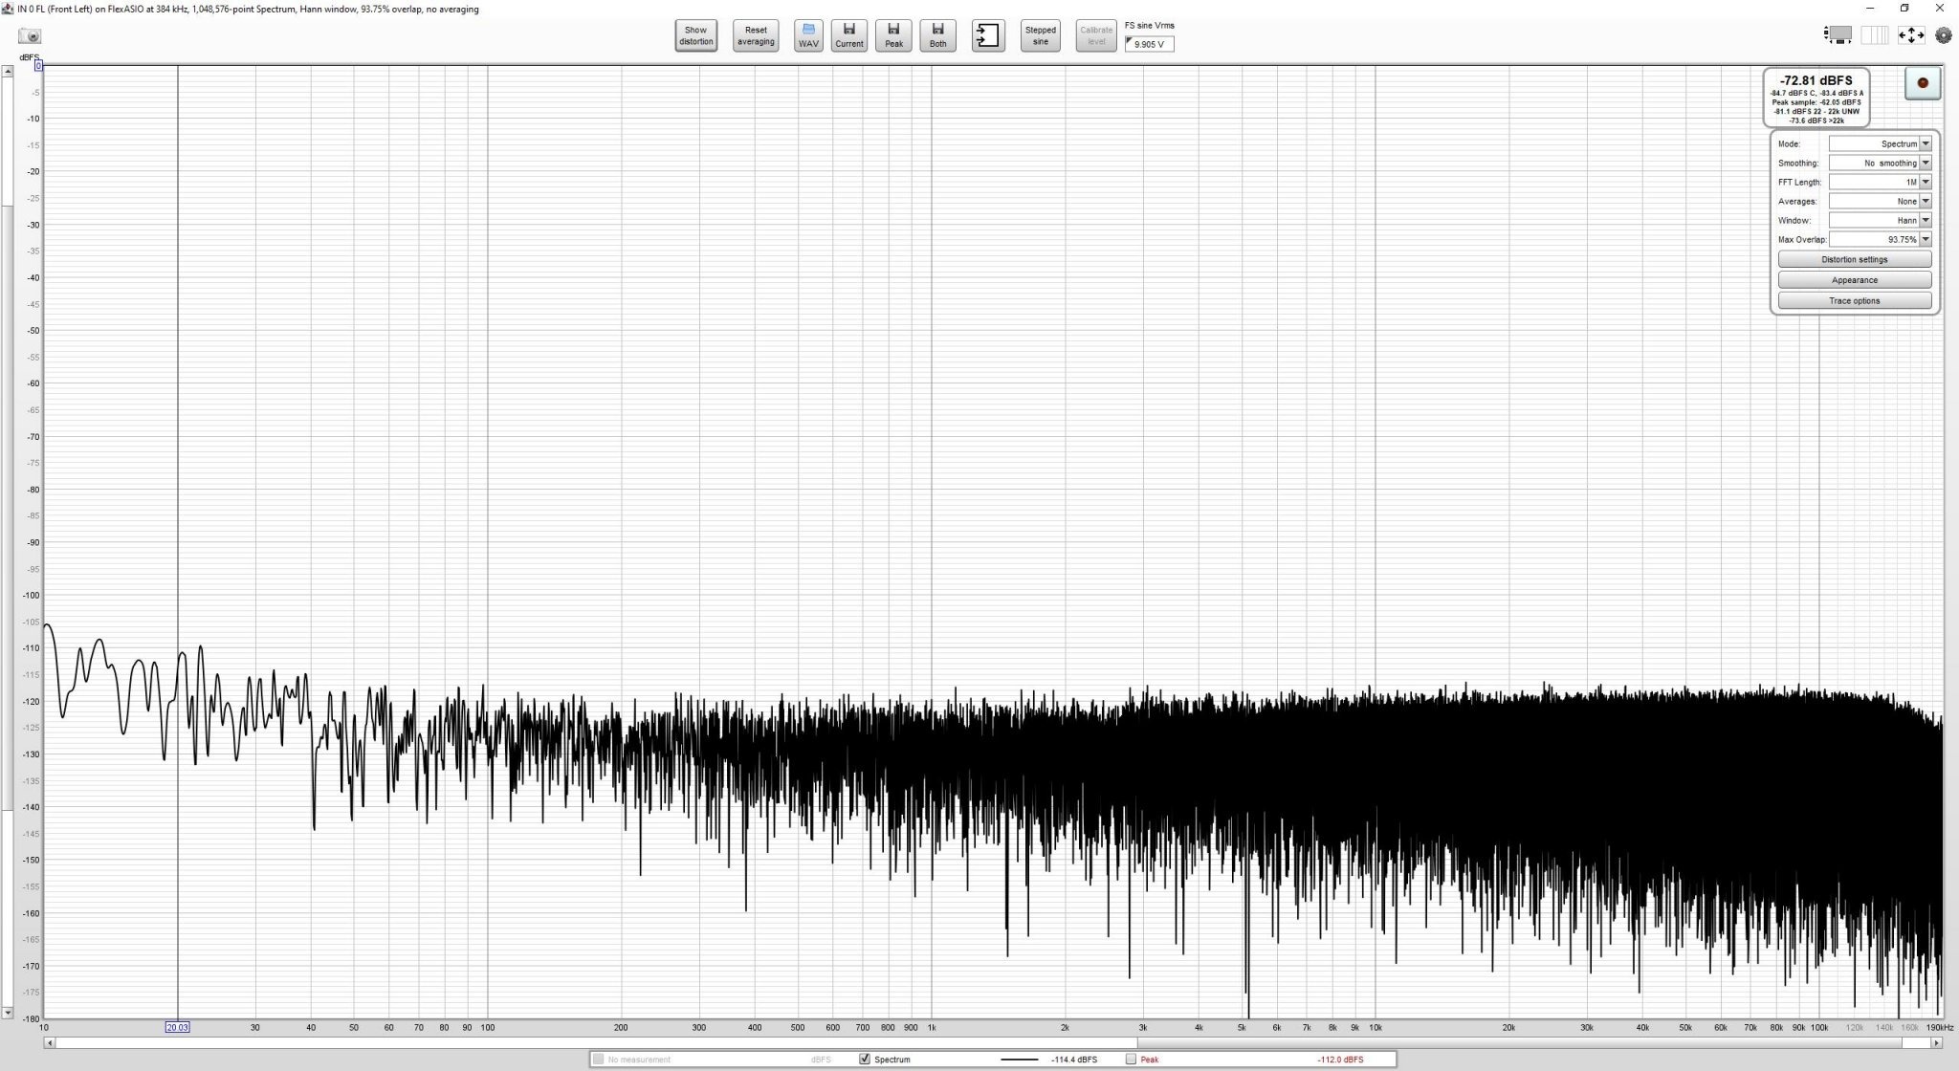Open the scrollbars toggle icon

(x=1838, y=35)
